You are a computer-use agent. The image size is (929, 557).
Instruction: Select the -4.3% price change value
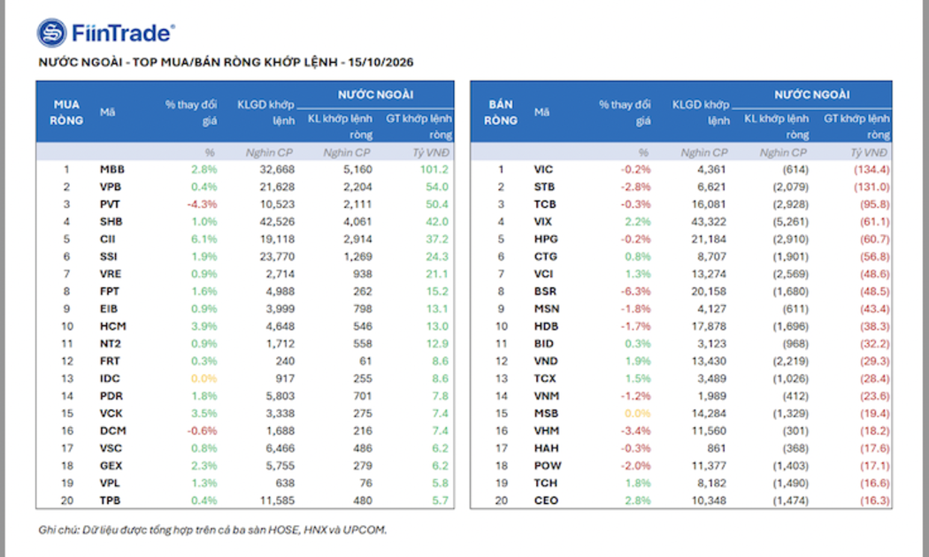202,204
